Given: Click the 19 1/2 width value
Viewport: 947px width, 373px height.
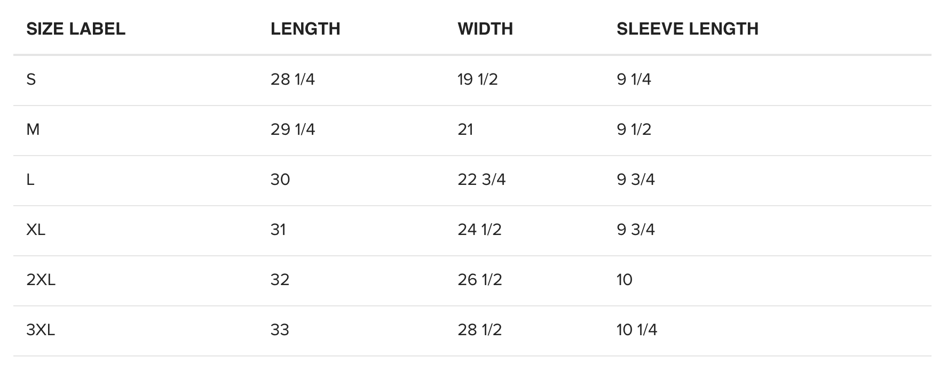Looking at the screenshot, I should click(x=478, y=79).
